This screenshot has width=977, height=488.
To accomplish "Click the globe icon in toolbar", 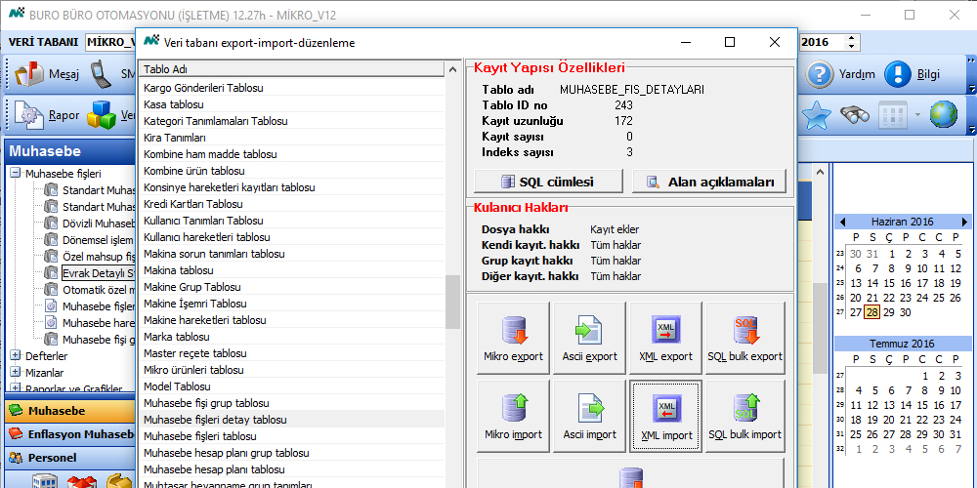I will (x=944, y=115).
